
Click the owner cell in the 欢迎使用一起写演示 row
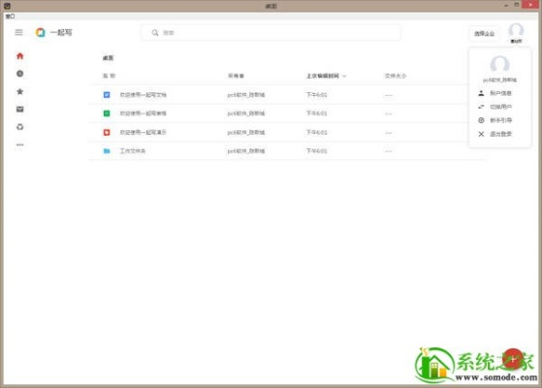tap(246, 132)
